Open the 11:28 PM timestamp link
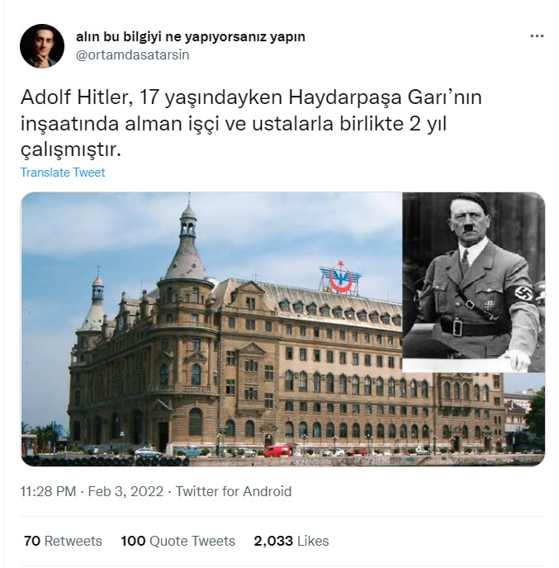Screen dimensions: 559x568 [x=48, y=491]
